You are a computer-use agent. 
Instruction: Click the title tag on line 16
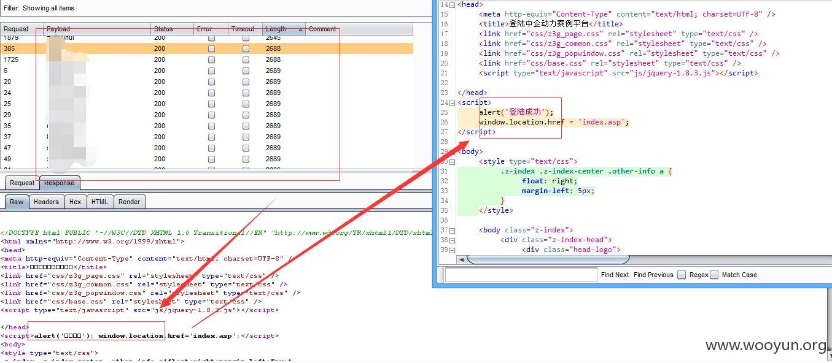551,24
